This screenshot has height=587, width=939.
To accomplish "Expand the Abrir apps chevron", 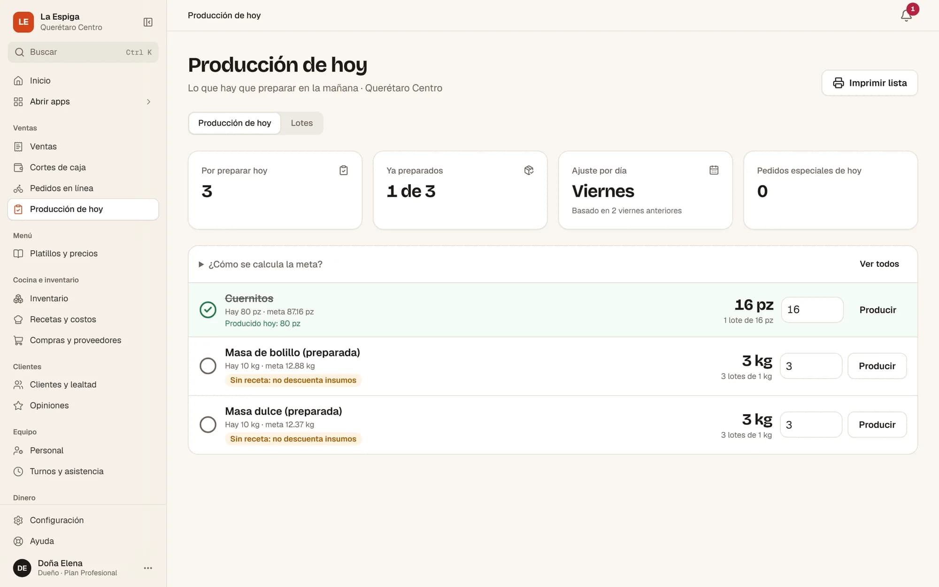I will (148, 101).
